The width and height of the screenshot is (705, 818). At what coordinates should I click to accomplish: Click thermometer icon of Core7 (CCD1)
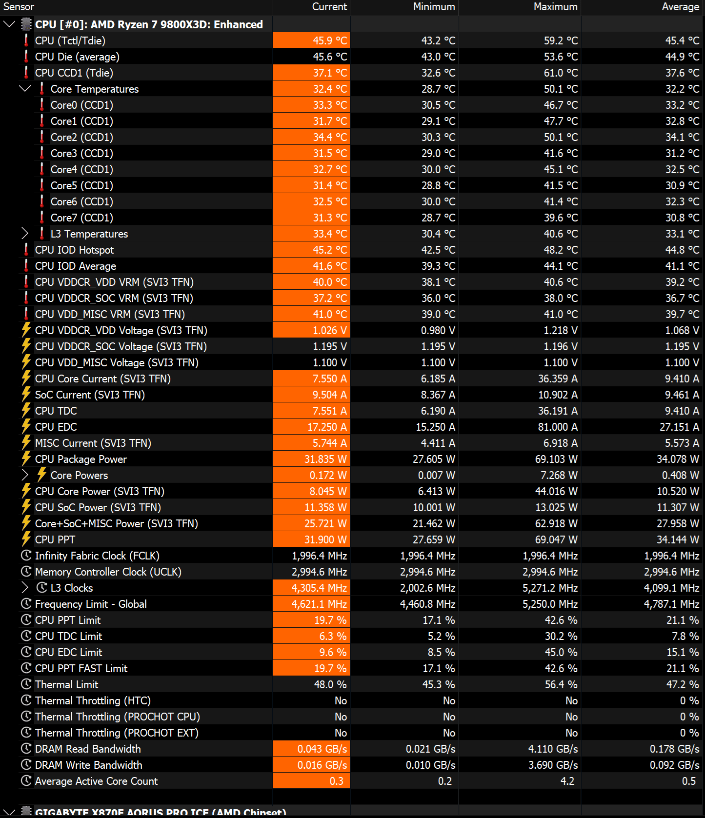[42, 218]
